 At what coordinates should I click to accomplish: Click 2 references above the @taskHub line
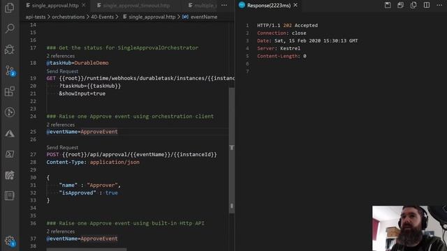(61, 56)
